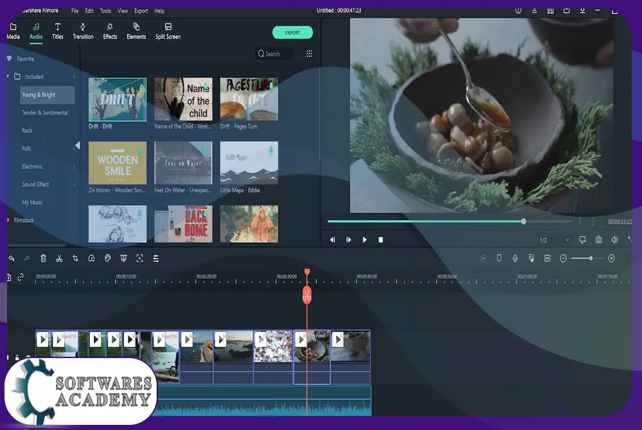Viewport: 642px width, 430px height.
Task: Switch to the Titles tab
Action: pyautogui.click(x=58, y=31)
